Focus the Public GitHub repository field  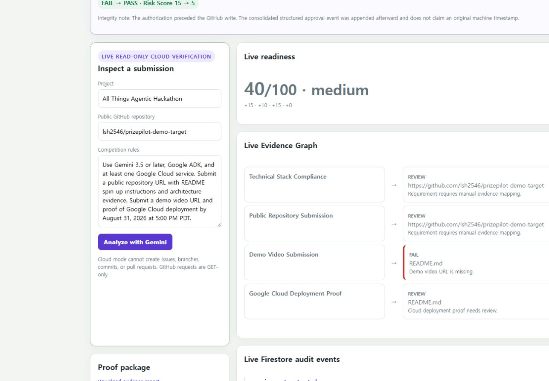click(160, 132)
